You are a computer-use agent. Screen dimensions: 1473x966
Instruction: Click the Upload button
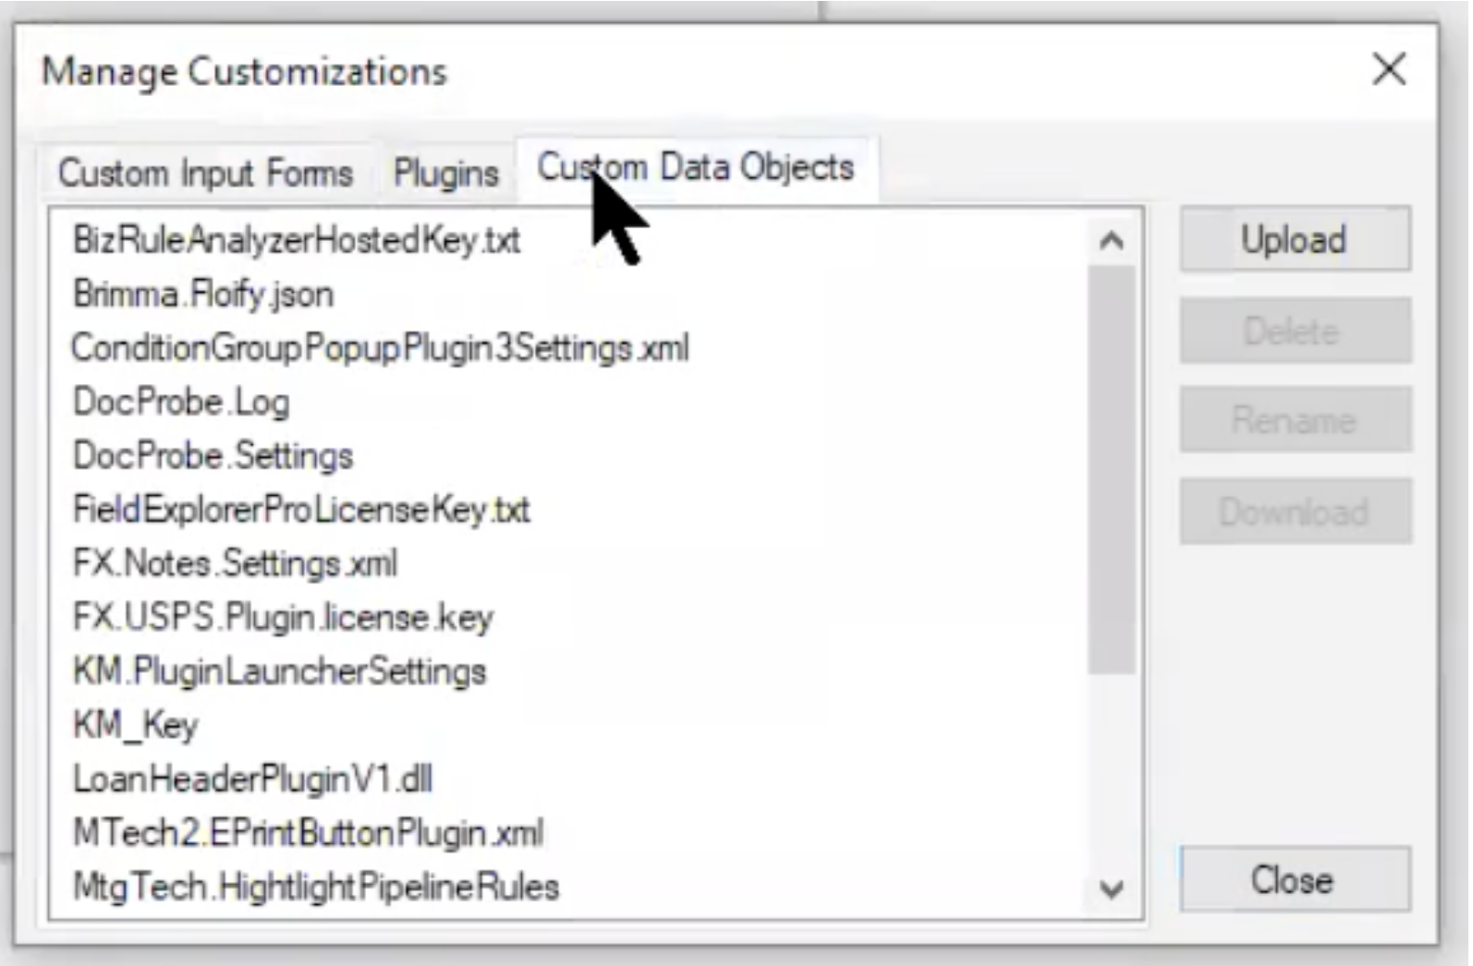click(1294, 240)
